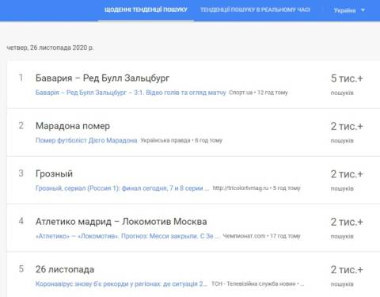Open link Грозный, сериал (Россия 1) финал

[x=122, y=188]
